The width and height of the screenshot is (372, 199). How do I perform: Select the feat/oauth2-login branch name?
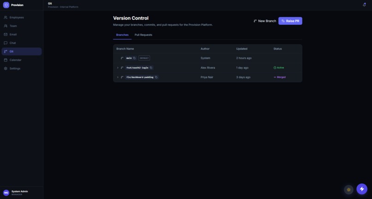138,68
